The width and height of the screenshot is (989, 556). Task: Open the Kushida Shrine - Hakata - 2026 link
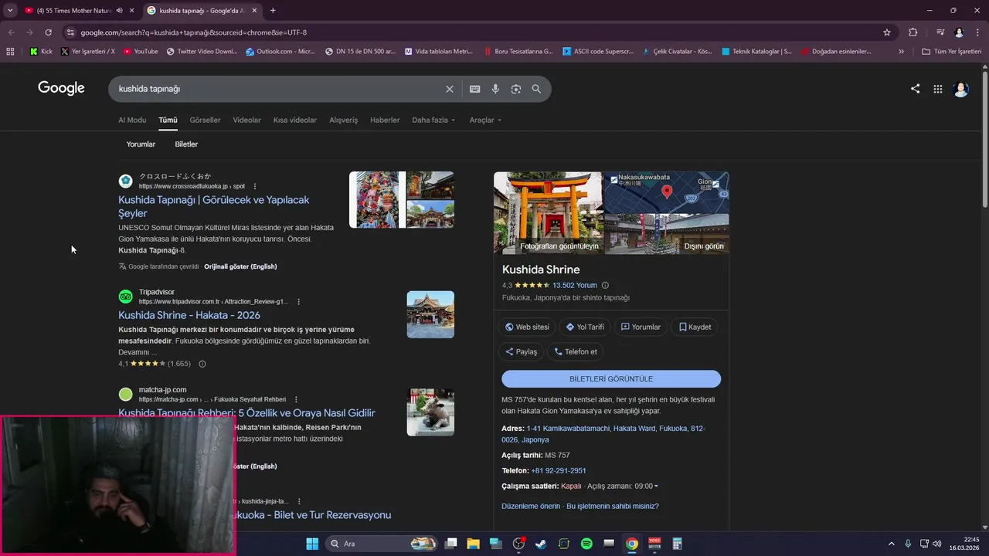[x=189, y=315]
